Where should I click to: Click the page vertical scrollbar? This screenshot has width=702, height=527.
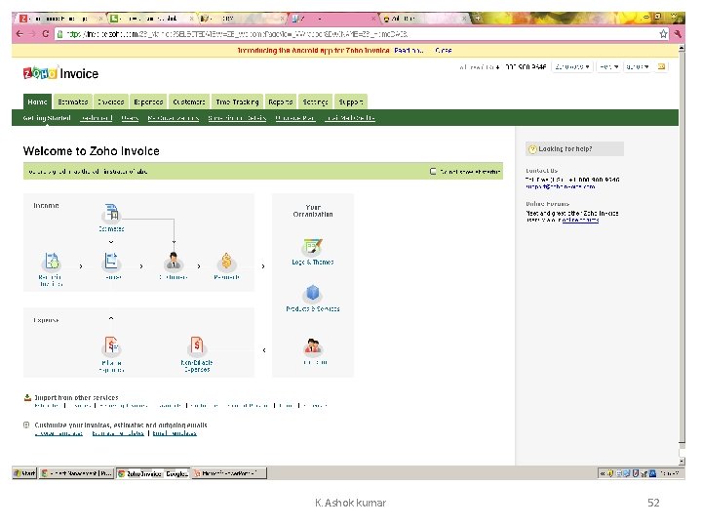[682, 247]
